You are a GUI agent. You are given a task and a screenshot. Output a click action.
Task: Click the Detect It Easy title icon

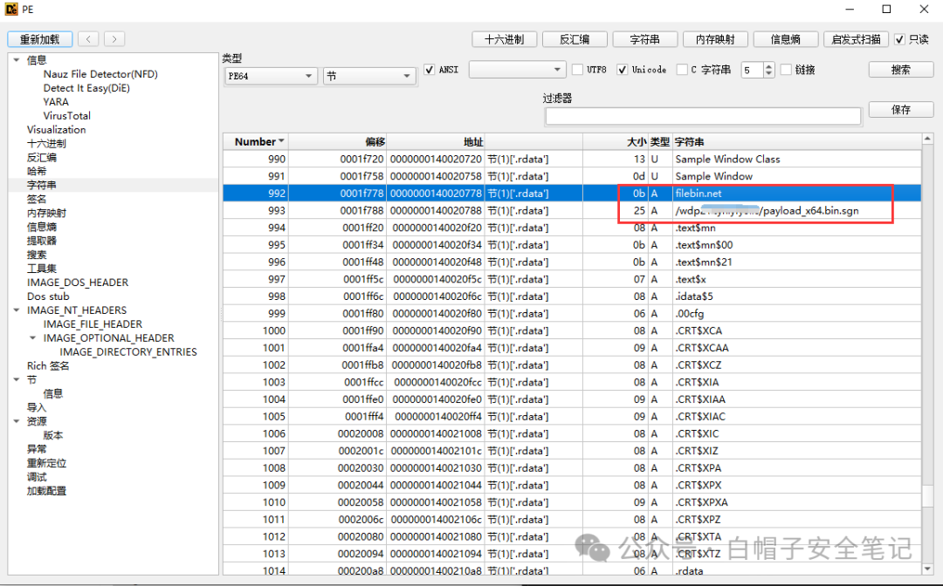pos(11,9)
